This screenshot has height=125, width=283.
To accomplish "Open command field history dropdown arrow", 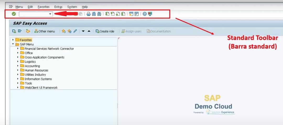I will point(50,14).
